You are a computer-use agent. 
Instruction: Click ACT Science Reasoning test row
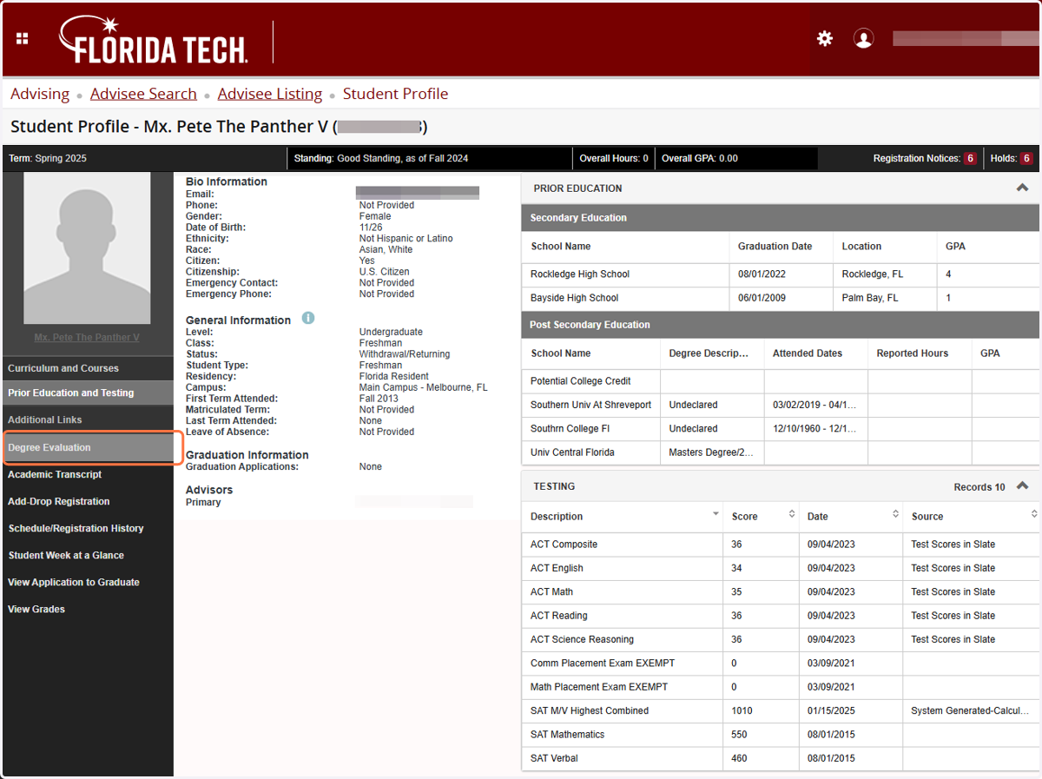[x=781, y=639]
